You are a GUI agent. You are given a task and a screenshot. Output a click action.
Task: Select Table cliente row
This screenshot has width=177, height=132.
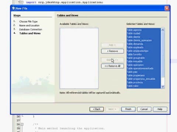point(144,37)
